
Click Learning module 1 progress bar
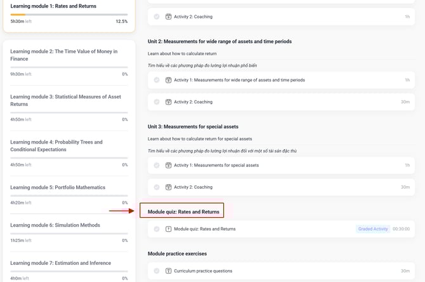point(69,14)
